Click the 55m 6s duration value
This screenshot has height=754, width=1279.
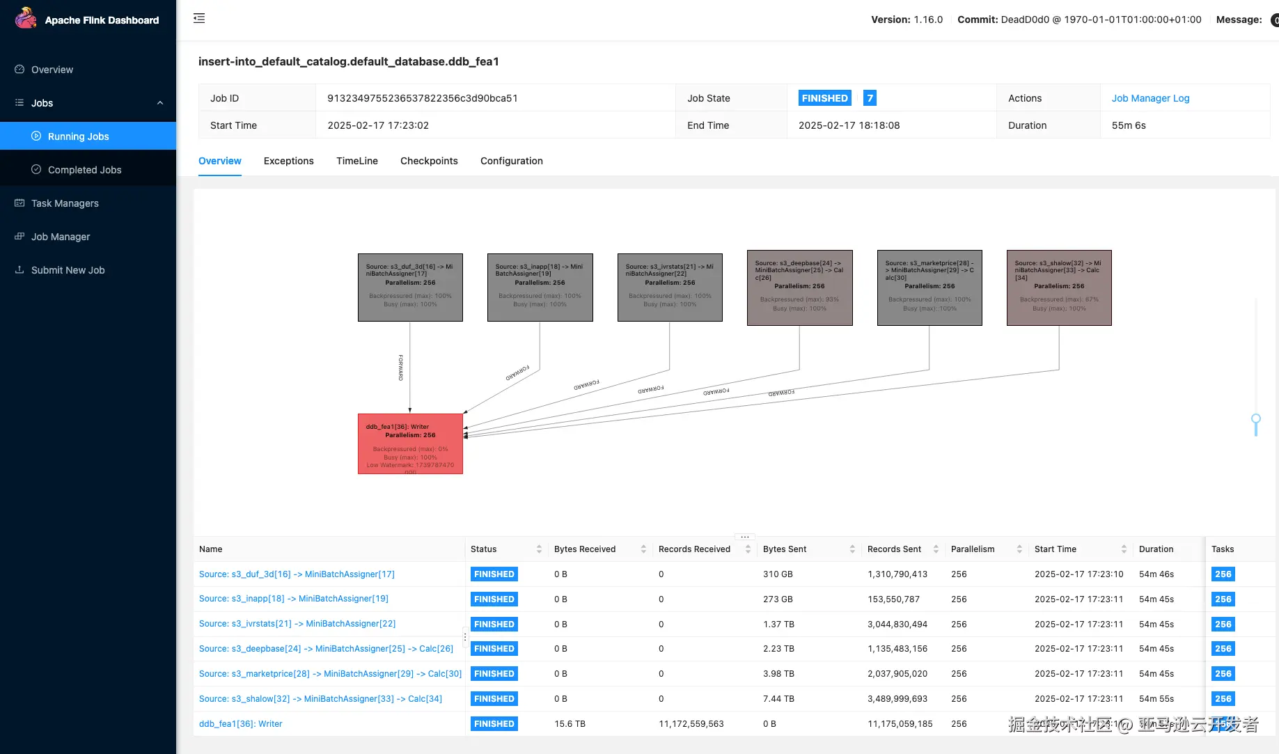[1129, 125]
